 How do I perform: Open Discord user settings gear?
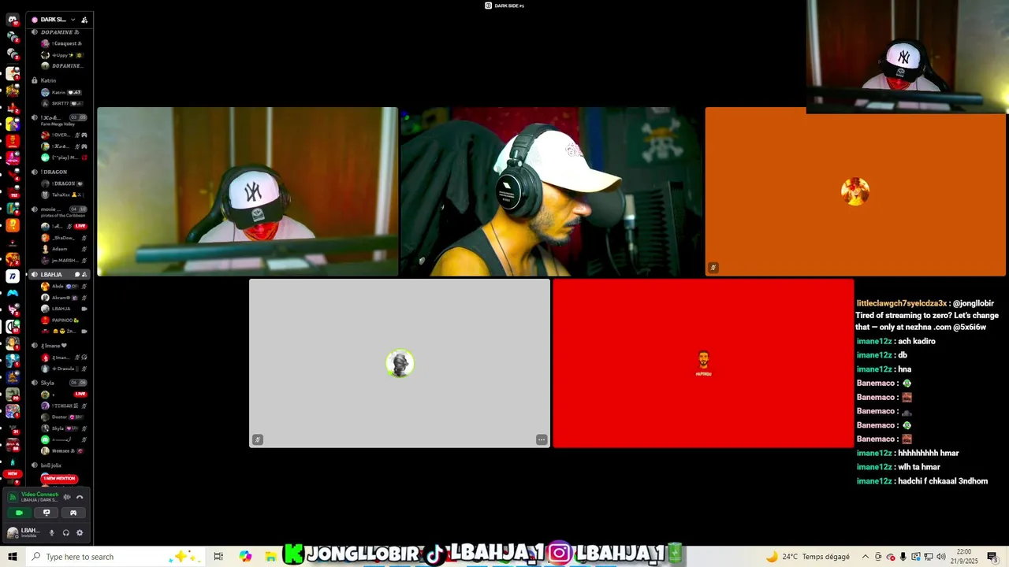coord(80,532)
